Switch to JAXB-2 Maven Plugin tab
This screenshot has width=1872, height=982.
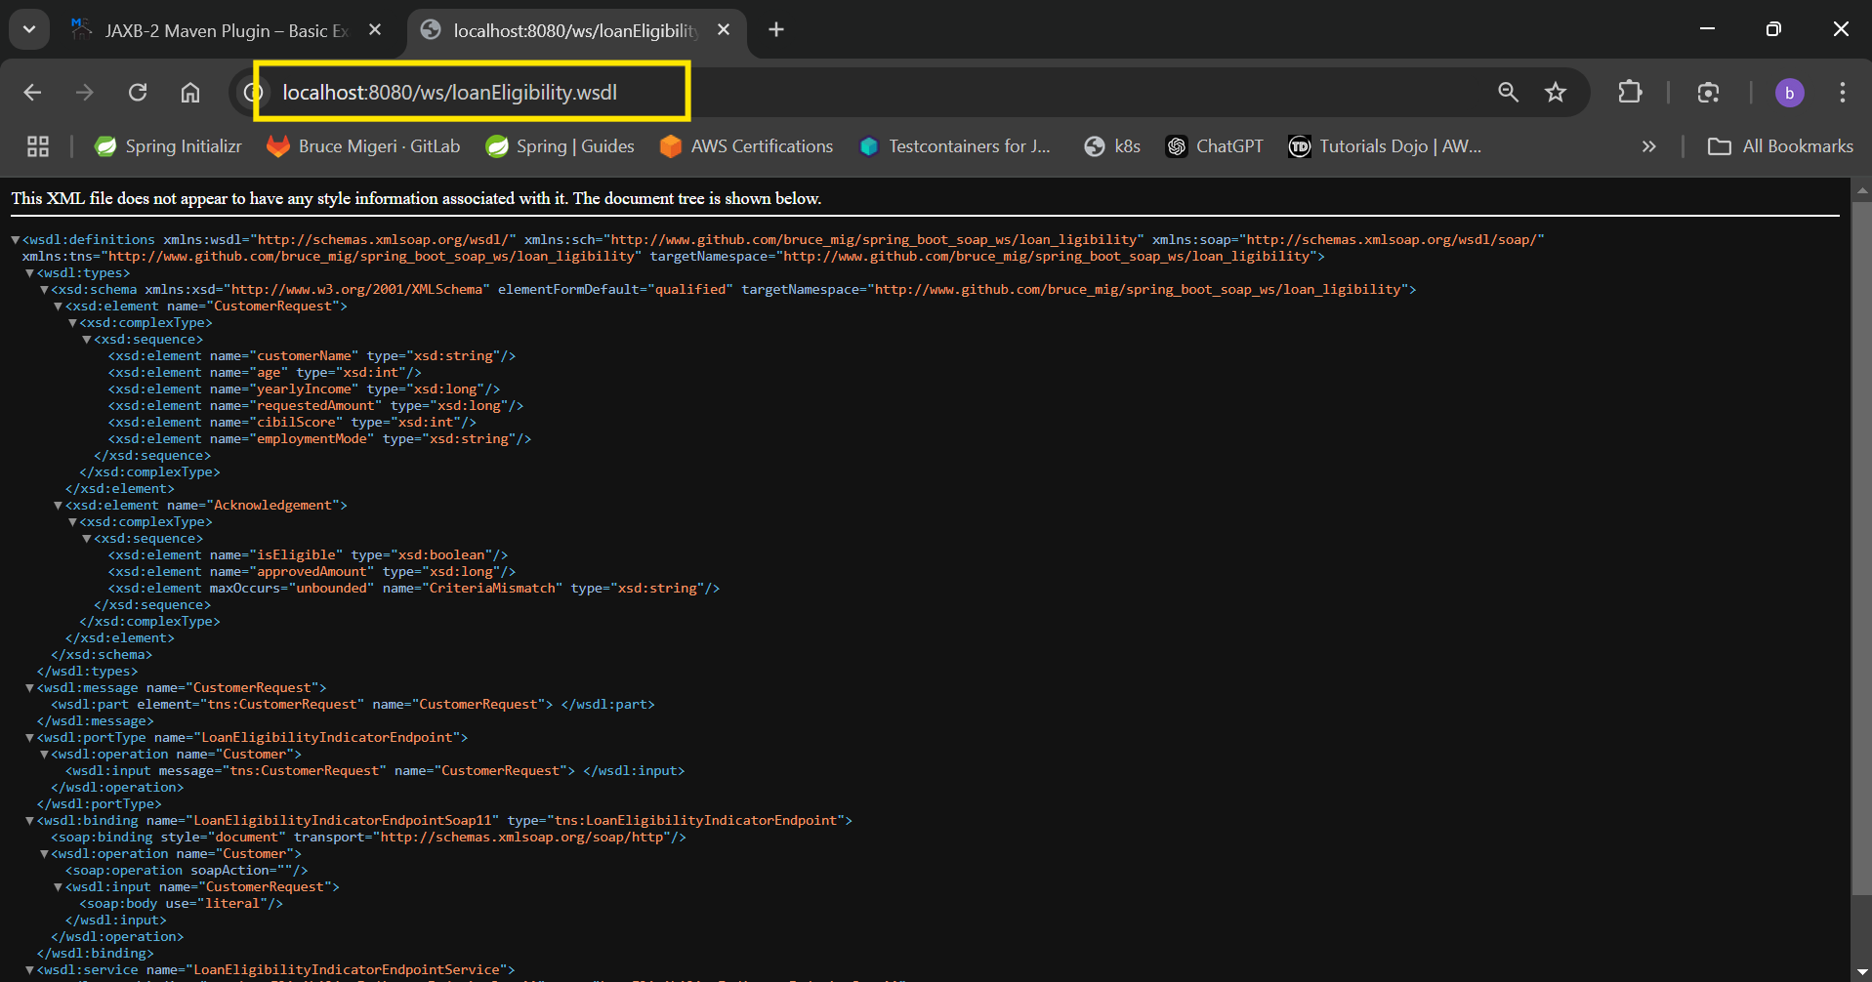tap(227, 30)
